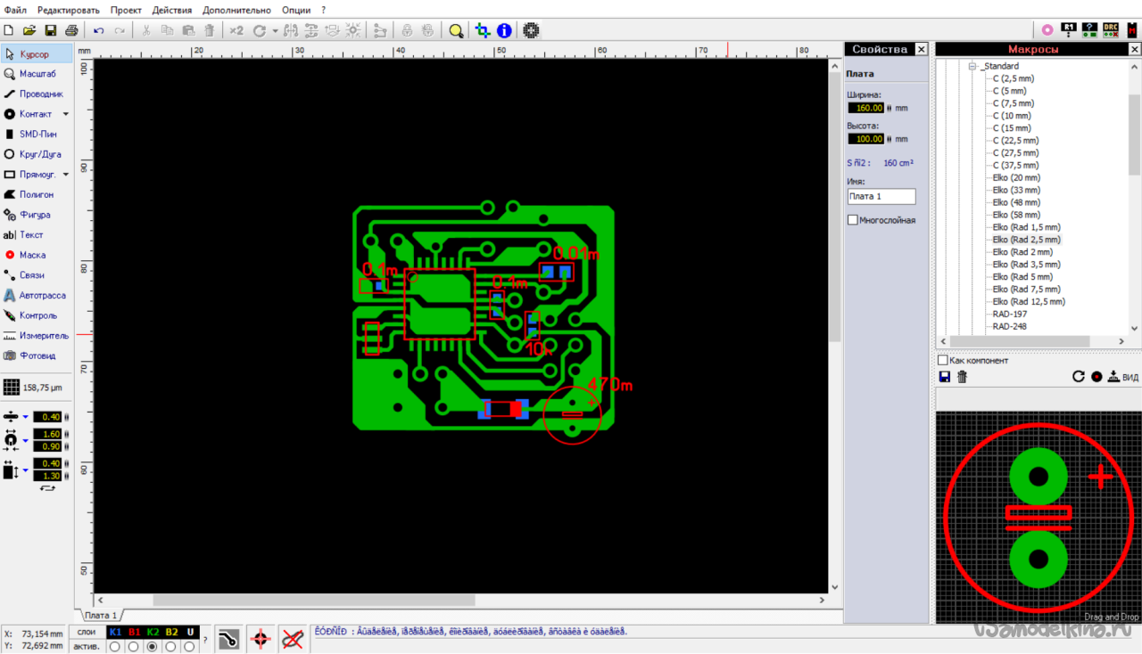
Task: Set K1 as the active layer
Action: point(114,647)
